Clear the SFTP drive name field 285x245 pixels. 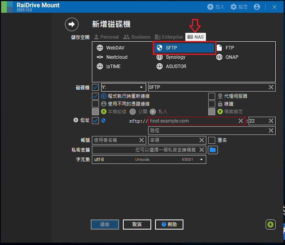[271, 87]
